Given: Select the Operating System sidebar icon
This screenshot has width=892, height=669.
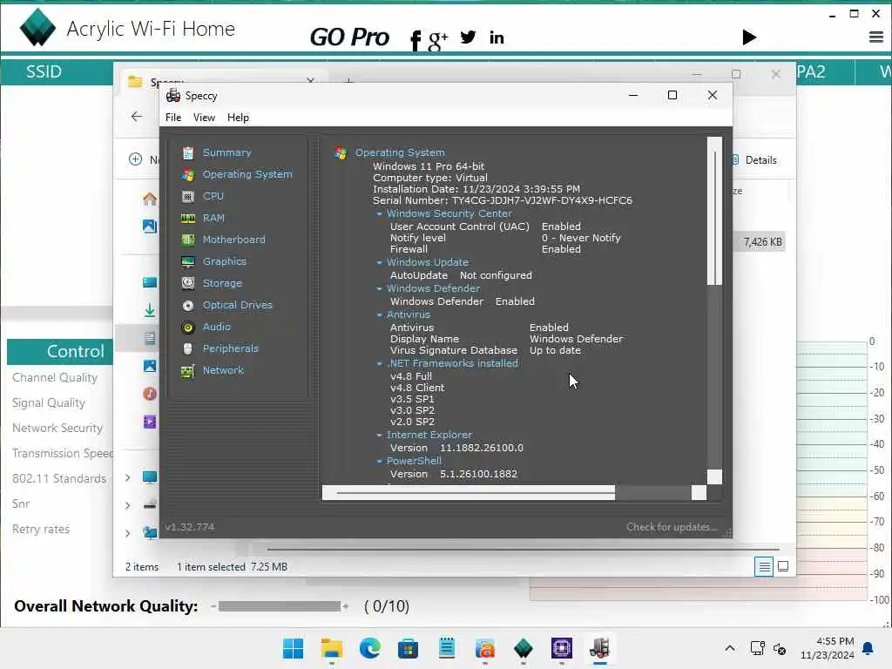Looking at the screenshot, I should click(x=188, y=174).
